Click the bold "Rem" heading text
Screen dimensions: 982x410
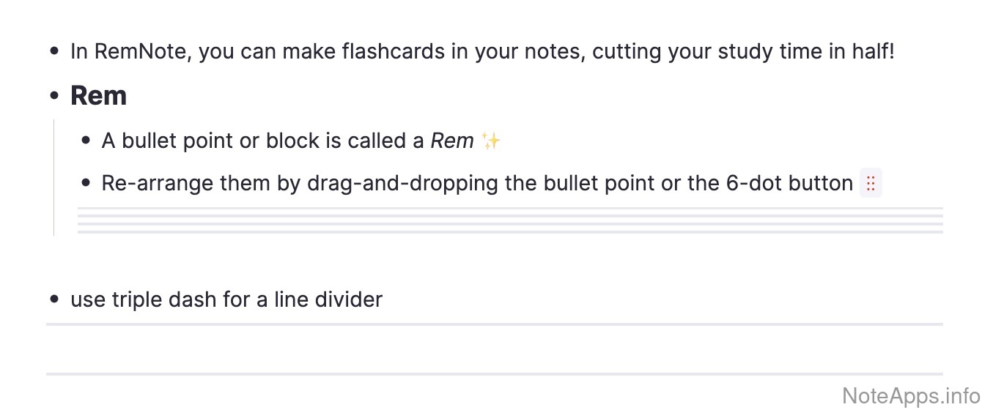coord(99,96)
